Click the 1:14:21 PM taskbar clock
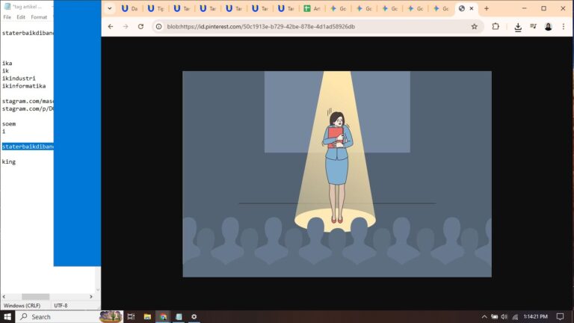The image size is (574, 323). pos(536,317)
